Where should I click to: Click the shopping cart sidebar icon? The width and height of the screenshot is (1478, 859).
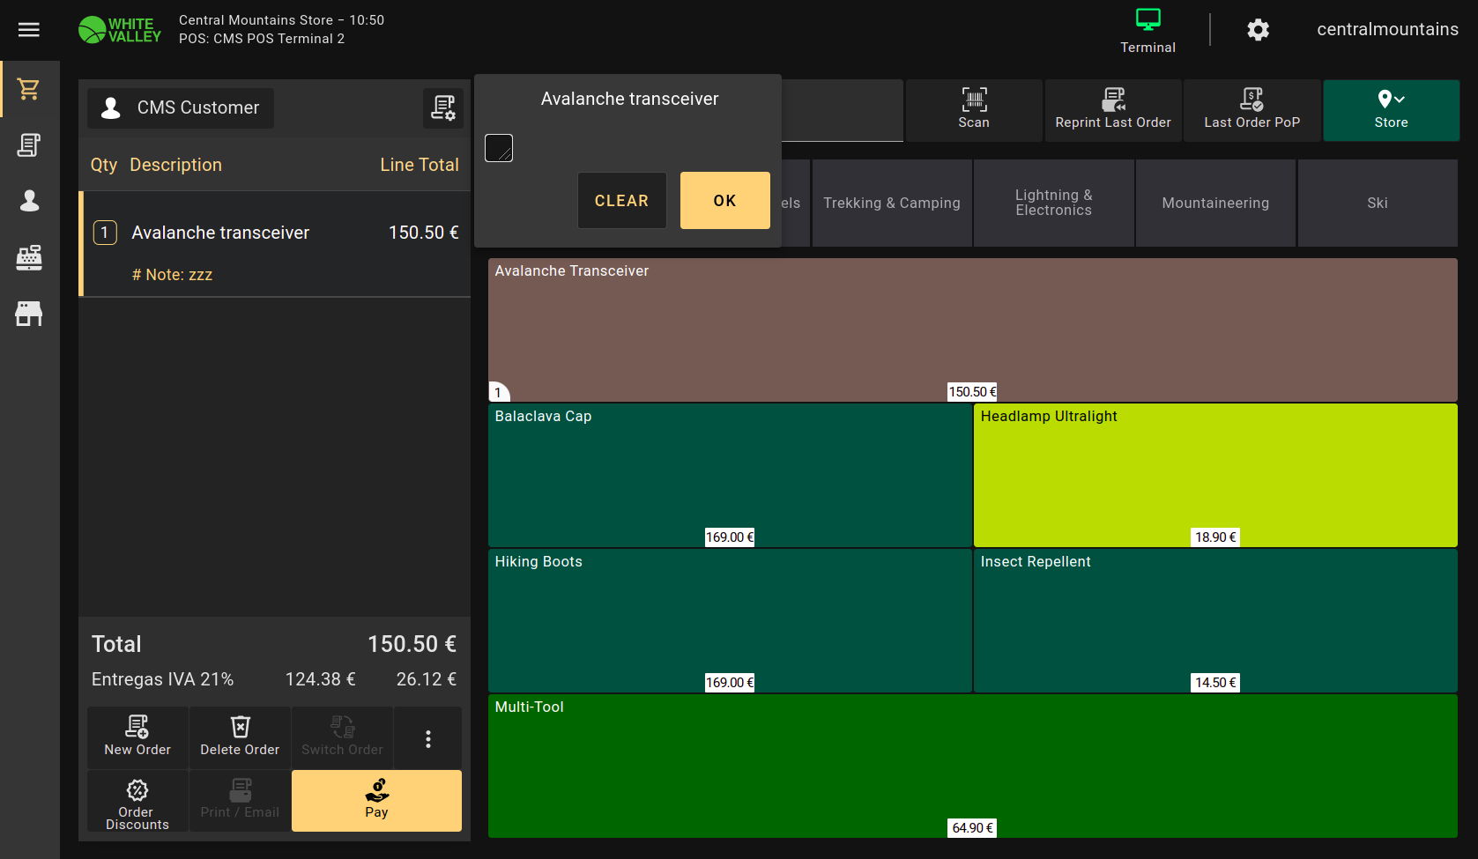point(29,89)
